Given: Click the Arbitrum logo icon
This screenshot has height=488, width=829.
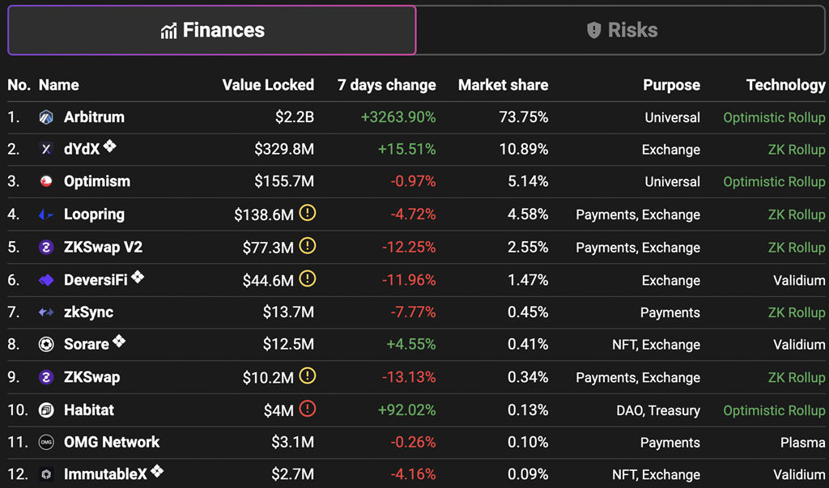Looking at the screenshot, I should tap(46, 117).
